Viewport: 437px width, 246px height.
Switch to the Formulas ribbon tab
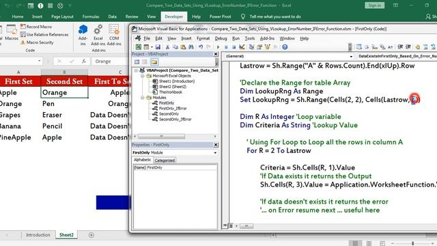point(91,16)
